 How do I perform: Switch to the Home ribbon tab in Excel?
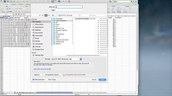coord(6,4)
